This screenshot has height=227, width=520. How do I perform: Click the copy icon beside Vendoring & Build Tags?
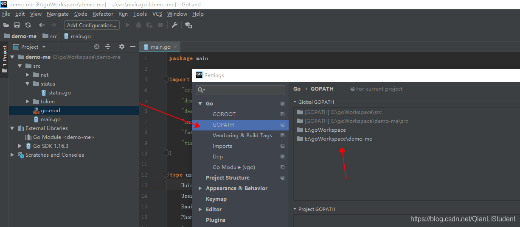[x=283, y=136]
